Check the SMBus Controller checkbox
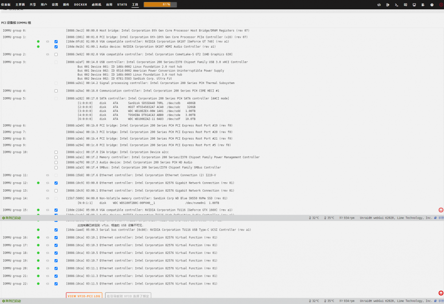 click(x=56, y=168)
